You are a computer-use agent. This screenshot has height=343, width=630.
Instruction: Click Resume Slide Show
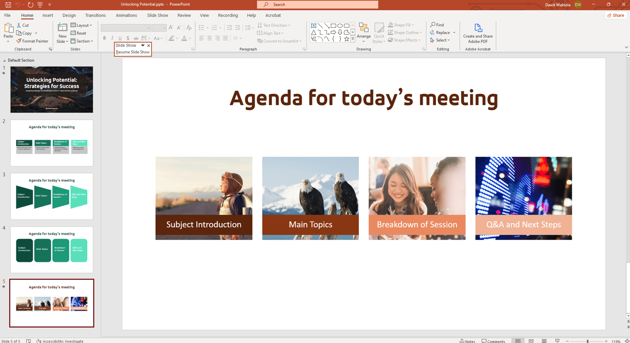pos(133,52)
